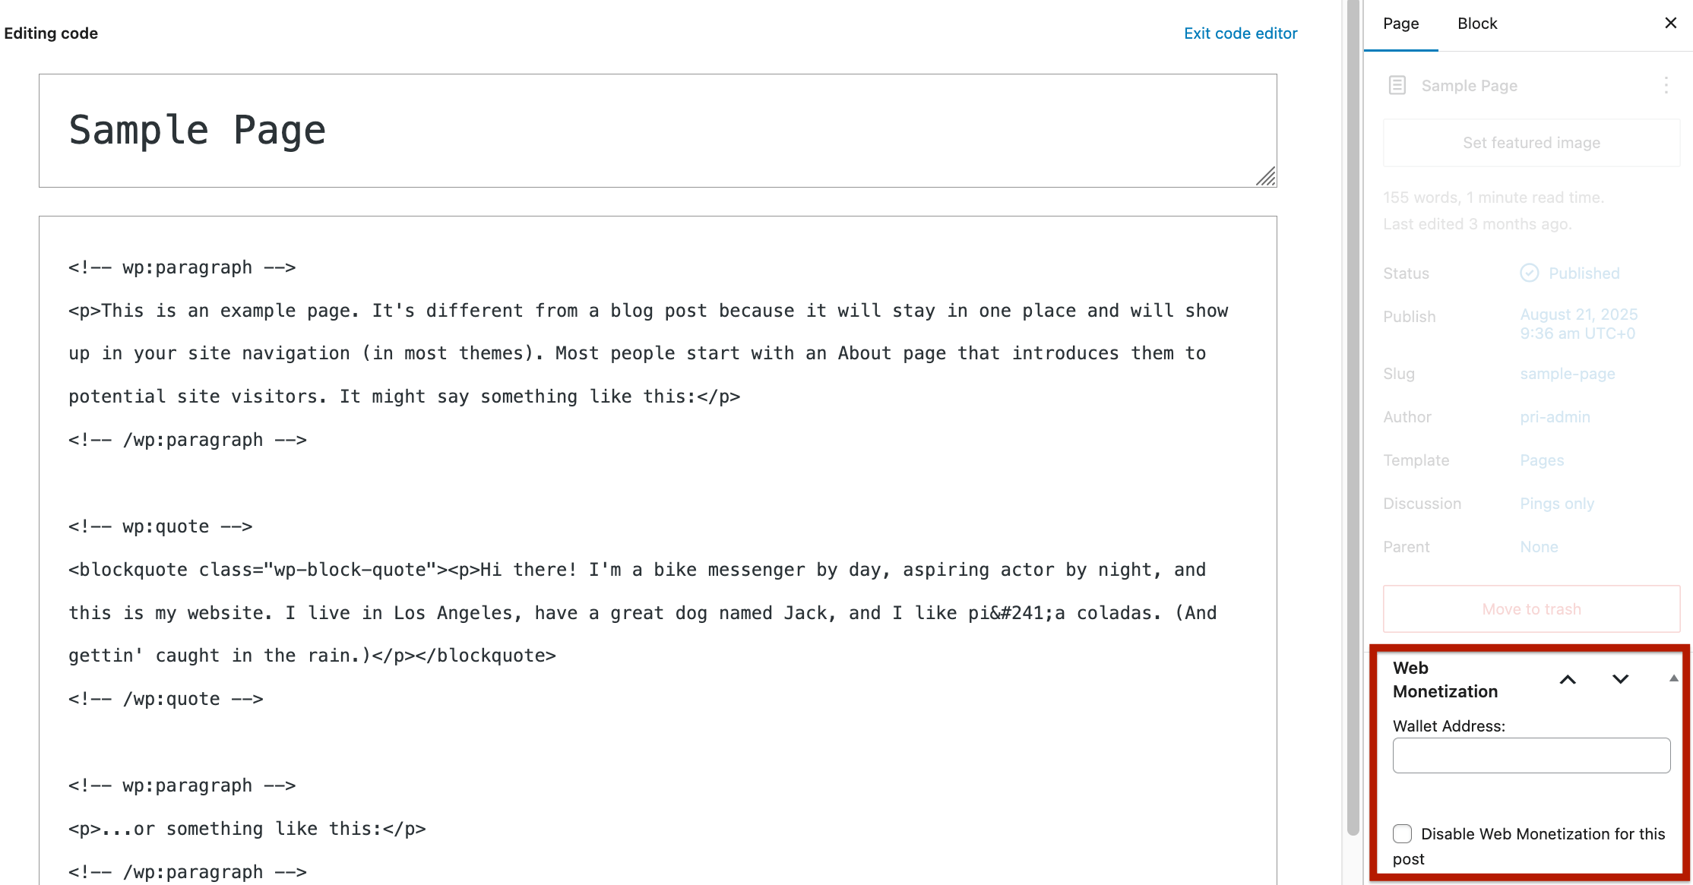Viewport: 1693px width, 885px height.
Task: Move Web Monetization panel down
Action: [1620, 679]
